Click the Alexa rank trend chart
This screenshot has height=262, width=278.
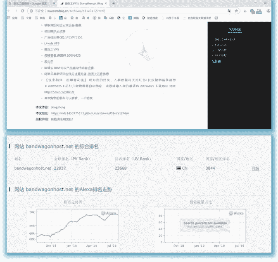tap(77, 225)
